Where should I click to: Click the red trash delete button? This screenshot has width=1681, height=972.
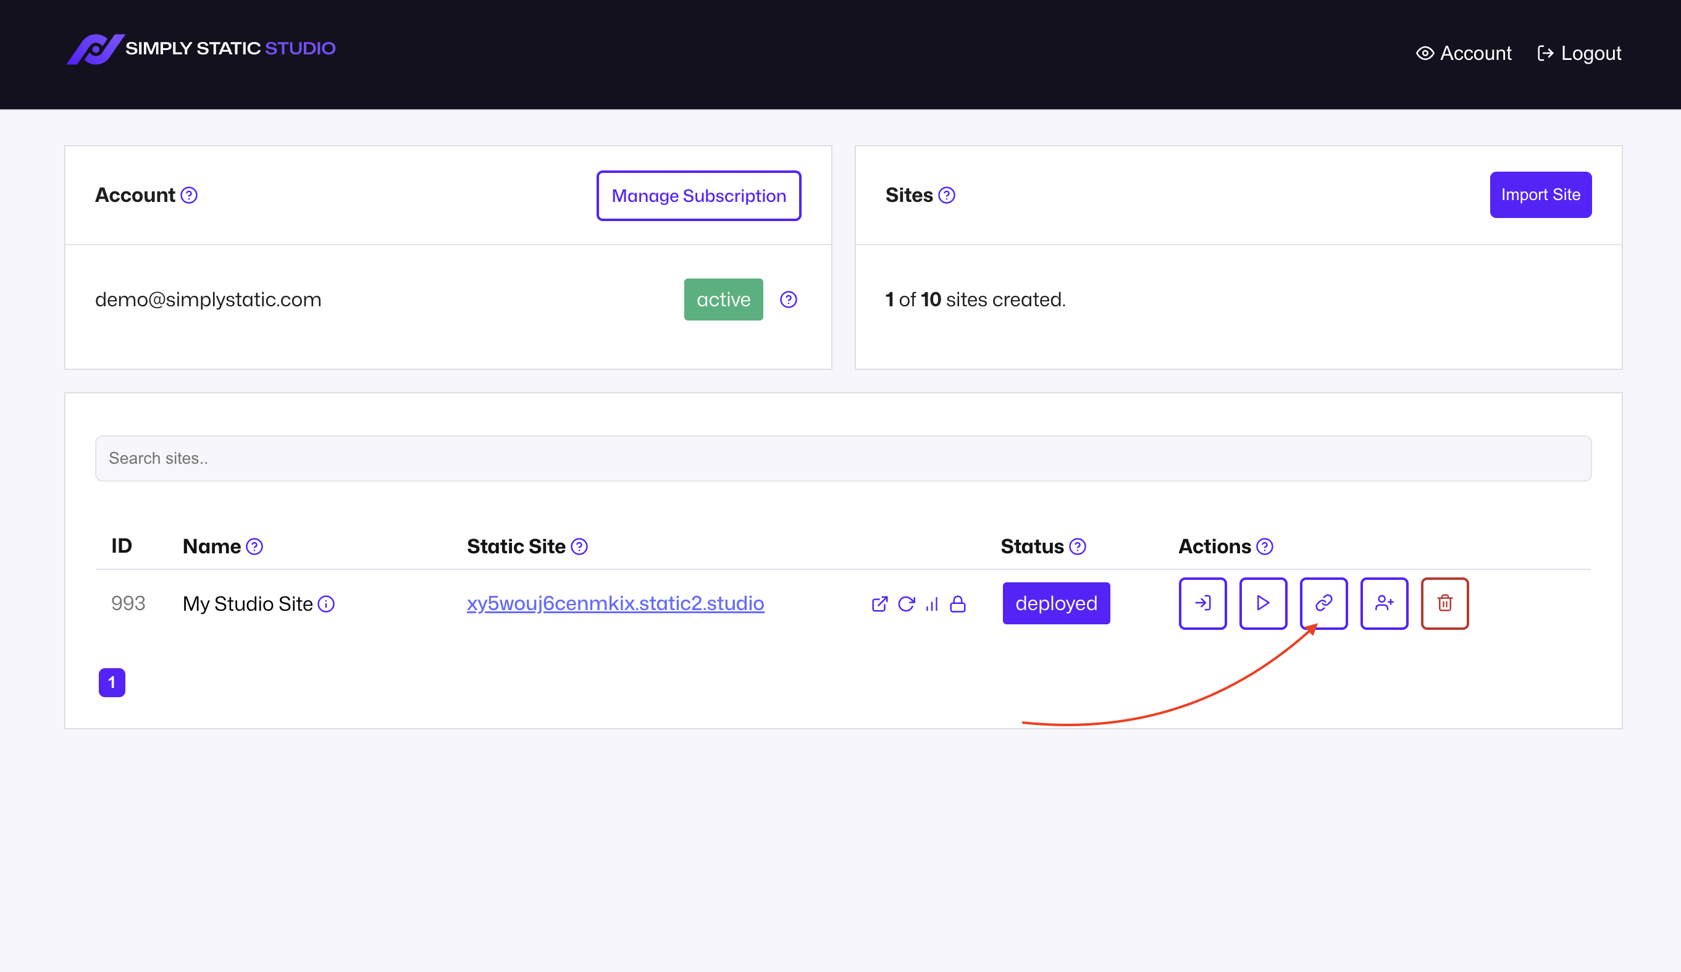(1444, 603)
